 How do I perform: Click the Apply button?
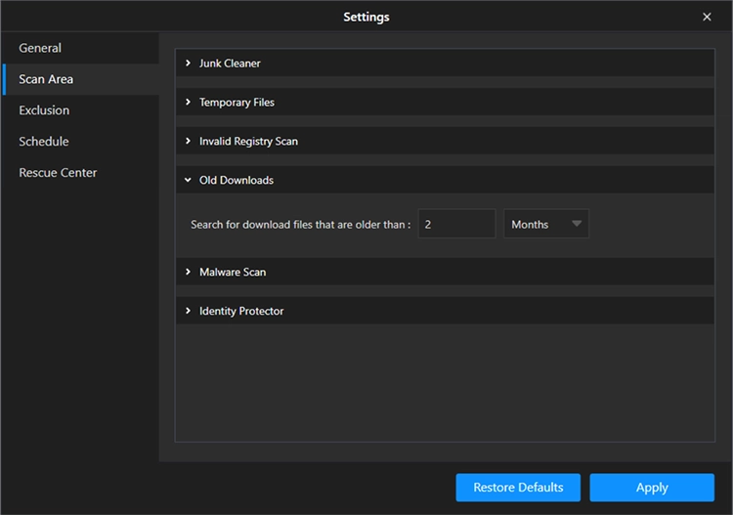pos(652,488)
